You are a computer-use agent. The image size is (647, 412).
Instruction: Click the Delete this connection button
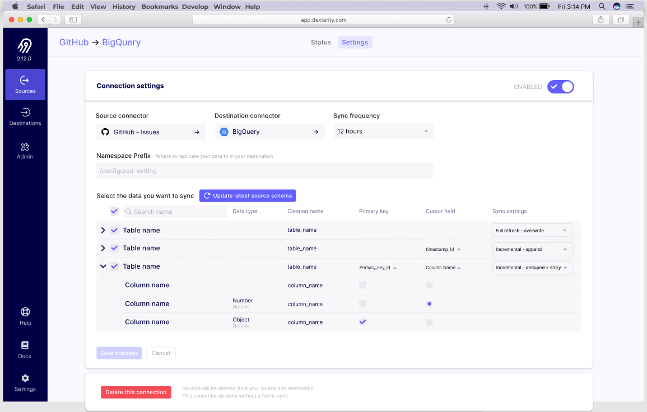(136, 392)
